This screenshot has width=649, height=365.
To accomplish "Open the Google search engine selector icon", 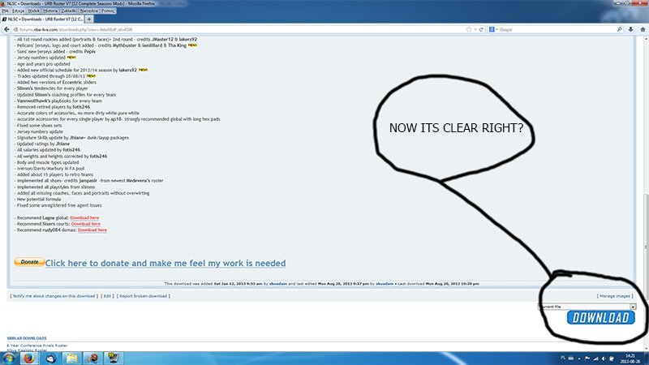I will point(492,29).
